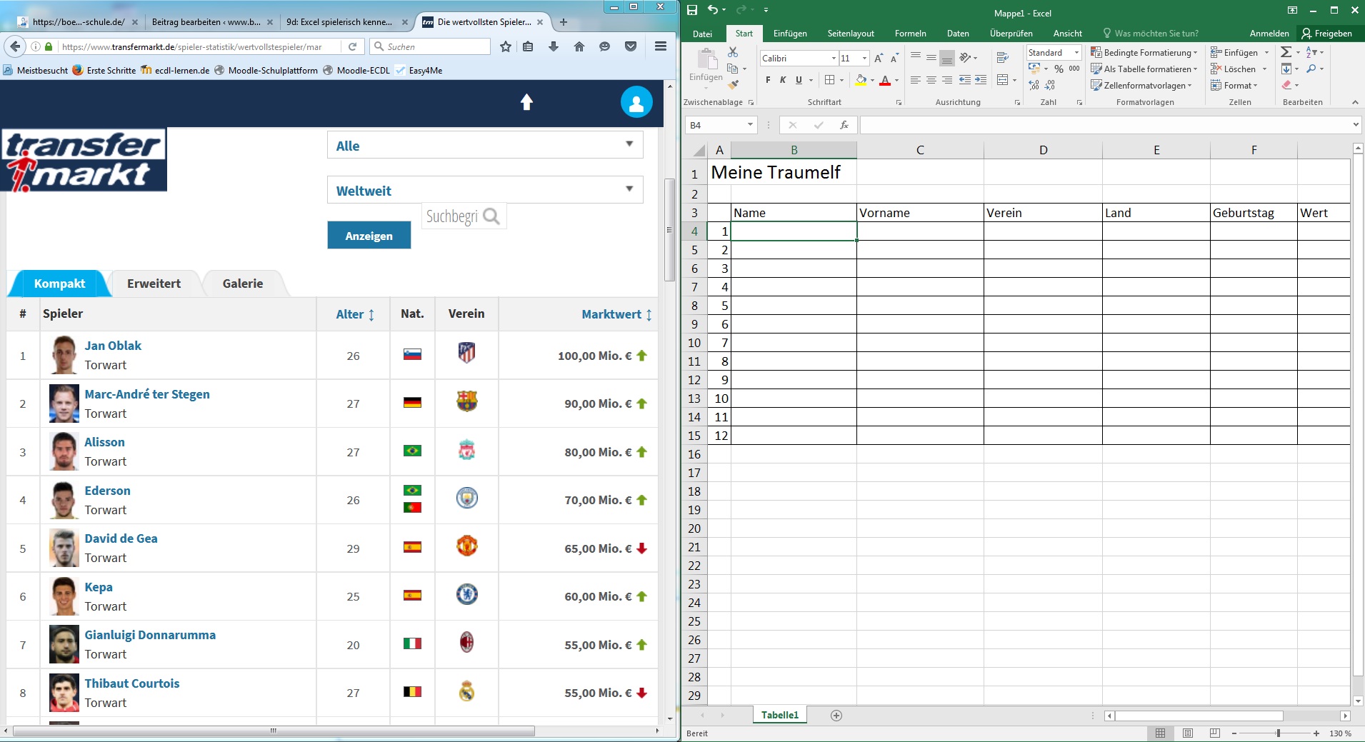This screenshot has height=742, width=1365.
Task: Select the Format Painter brush icon
Action: pyautogui.click(x=733, y=84)
